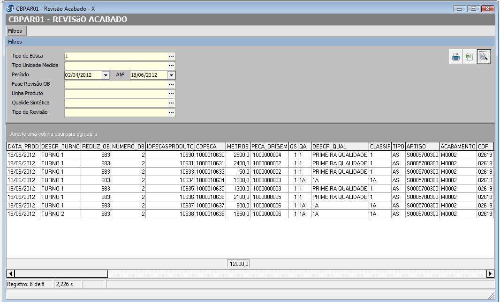This screenshot has width=500, height=302.
Task: Click the DESCR_QUAL column header
Action: click(x=340, y=147)
